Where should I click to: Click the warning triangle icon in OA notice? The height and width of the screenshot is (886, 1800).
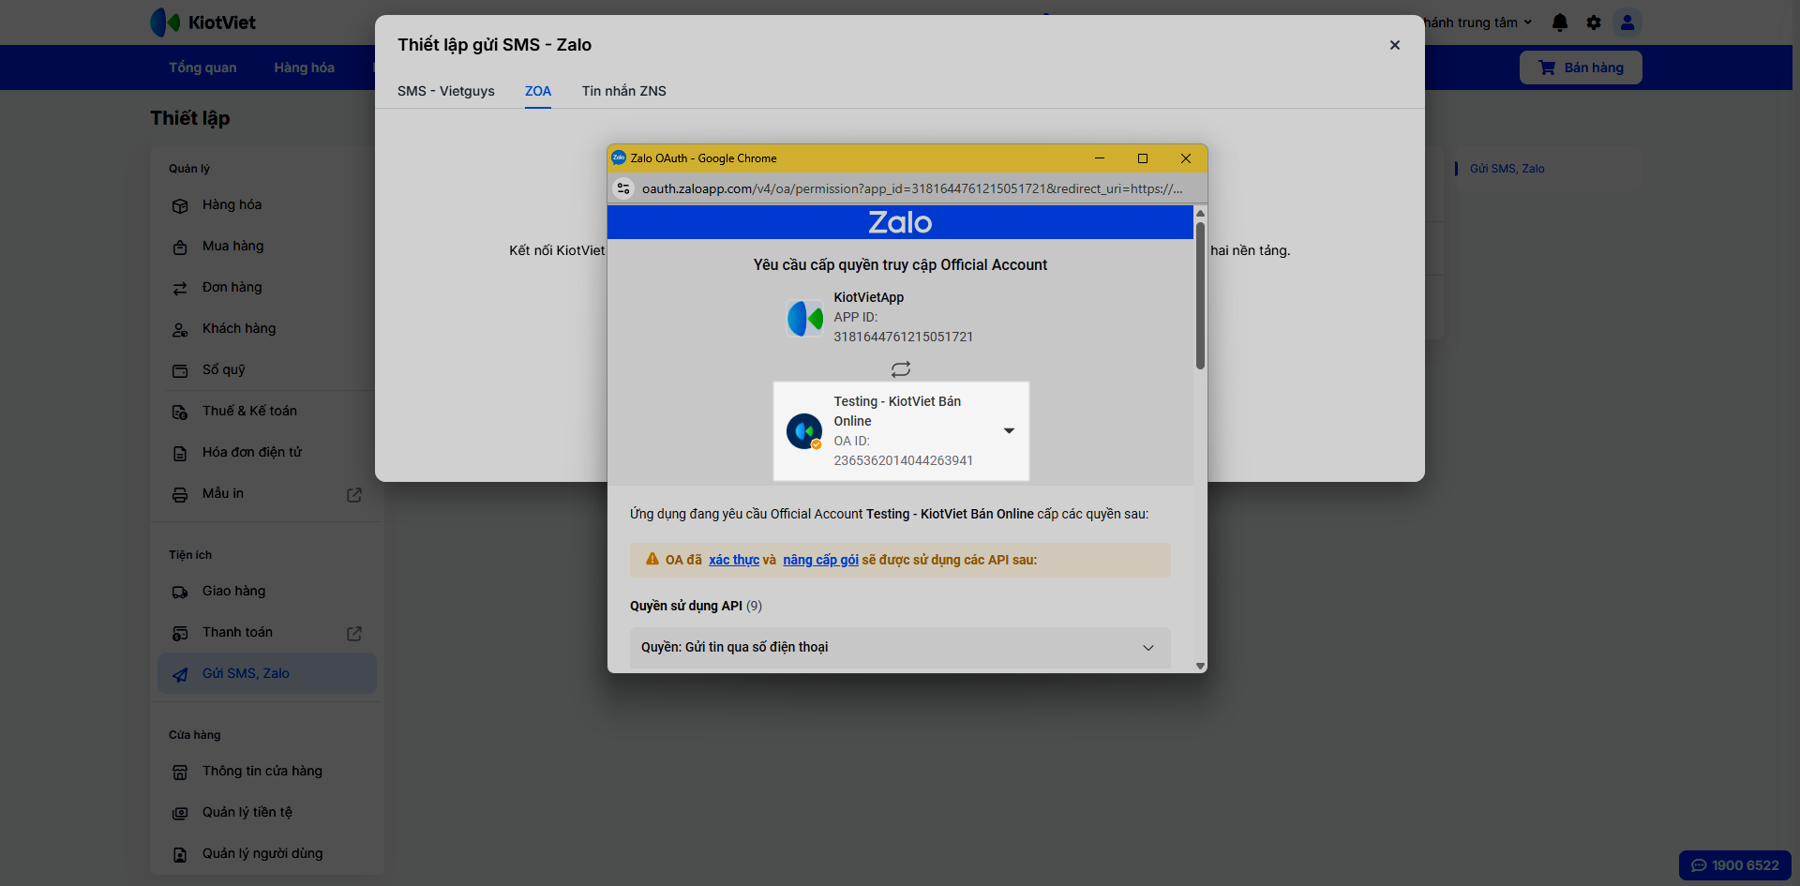click(652, 559)
